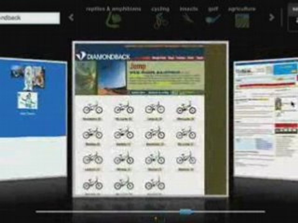The height and width of the screenshot is (223, 298).
Task: Select the reptiles & amphibians category icon
Action: pos(114,20)
